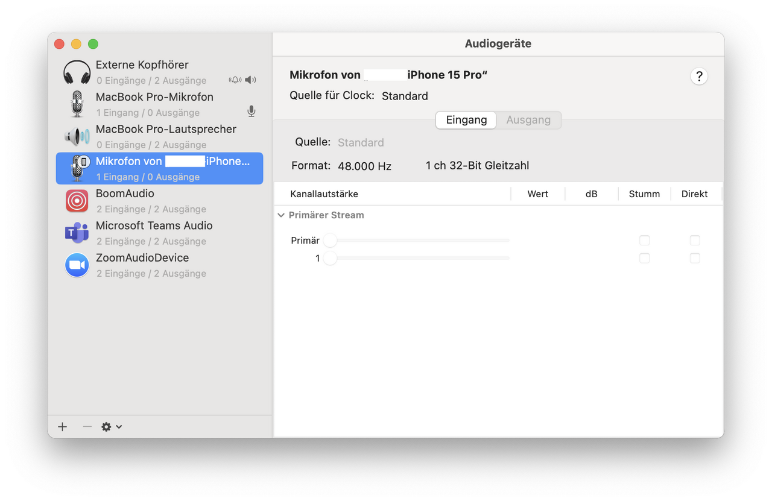Click the Kanallautstärke column header

click(x=393, y=194)
